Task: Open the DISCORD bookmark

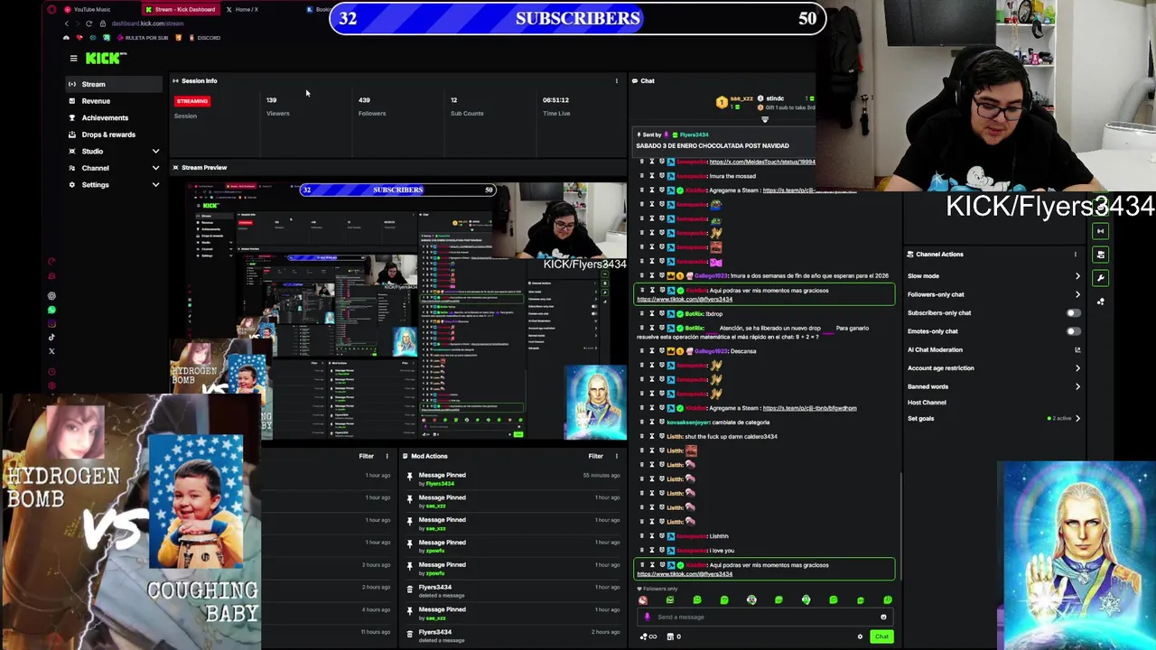Action: tap(203, 38)
